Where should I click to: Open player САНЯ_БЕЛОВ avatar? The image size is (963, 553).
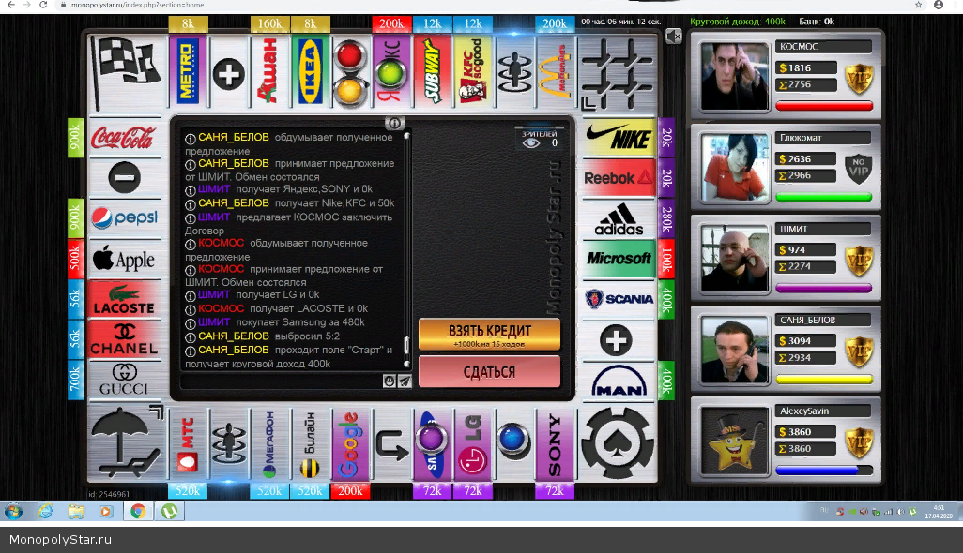click(x=734, y=350)
